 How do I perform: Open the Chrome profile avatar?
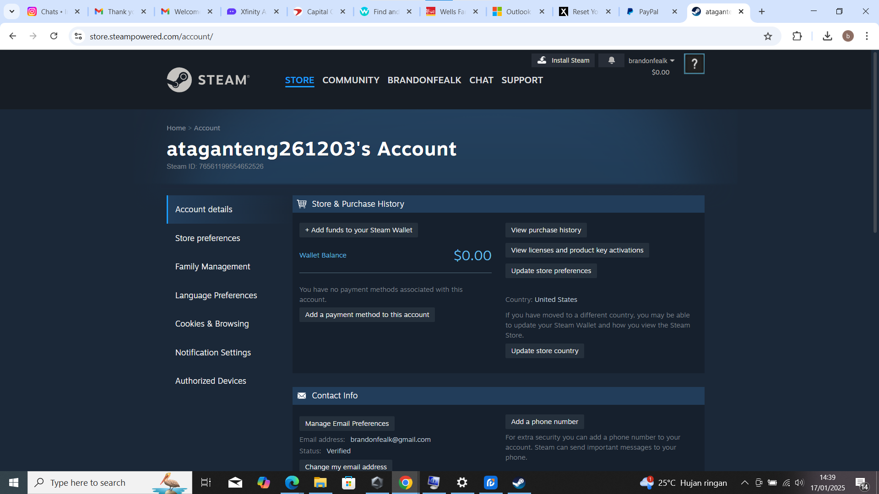(848, 36)
